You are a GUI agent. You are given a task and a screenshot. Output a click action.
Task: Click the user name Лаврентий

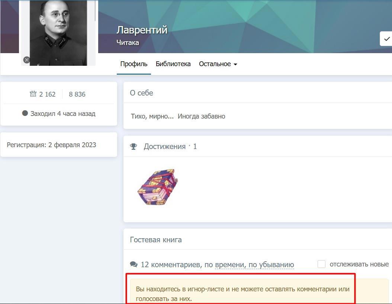point(142,30)
